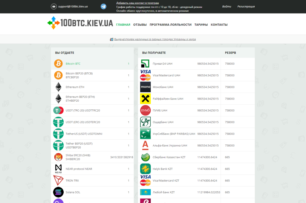Click the Монобанк UAH label
The width and height of the screenshot is (306, 203).
(x=163, y=87)
